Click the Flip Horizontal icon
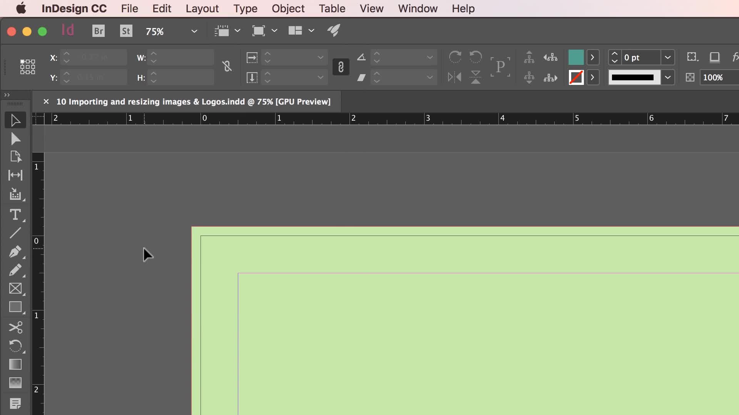 tap(455, 77)
